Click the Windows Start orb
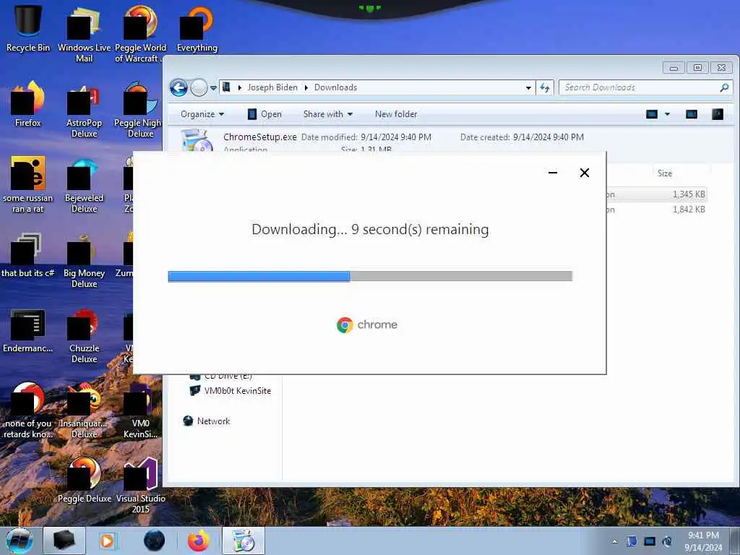 coord(19,541)
